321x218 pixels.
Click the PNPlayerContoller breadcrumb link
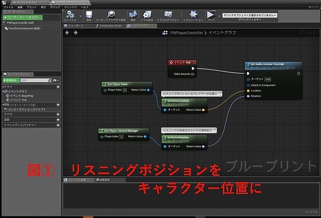[x=186, y=33]
